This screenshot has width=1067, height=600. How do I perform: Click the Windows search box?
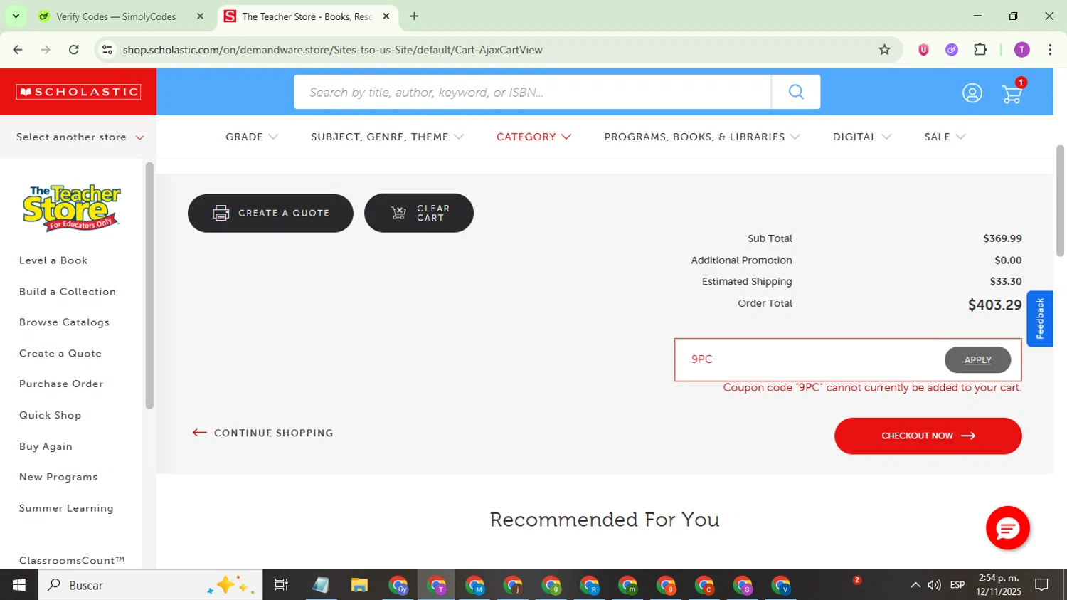150,585
